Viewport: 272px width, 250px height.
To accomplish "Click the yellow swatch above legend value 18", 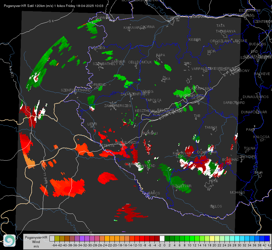I will [x=212, y=238].
